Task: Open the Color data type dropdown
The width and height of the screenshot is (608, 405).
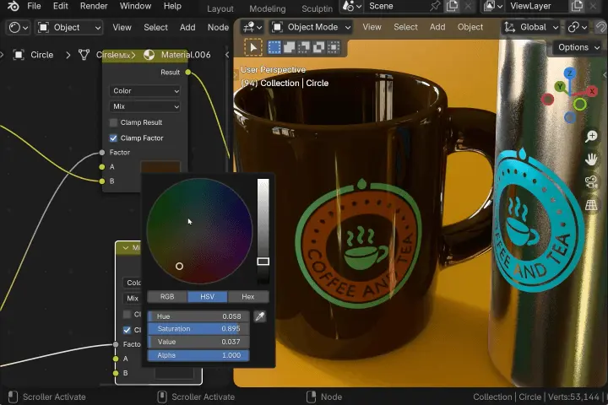Action: point(144,90)
